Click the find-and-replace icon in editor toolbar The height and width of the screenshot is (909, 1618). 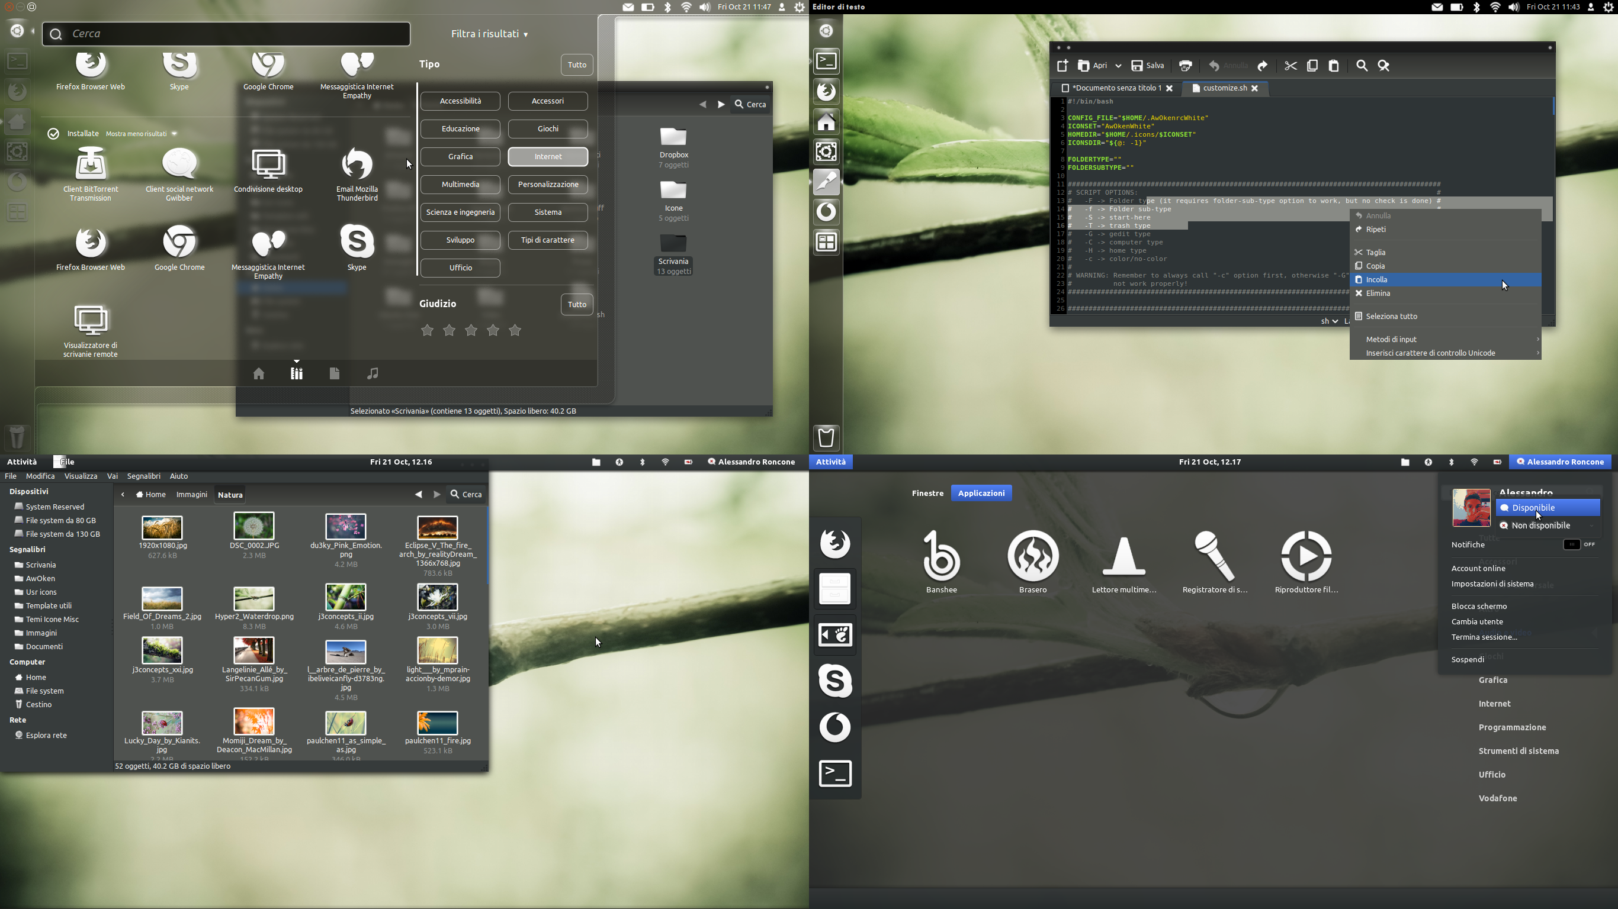point(1383,66)
